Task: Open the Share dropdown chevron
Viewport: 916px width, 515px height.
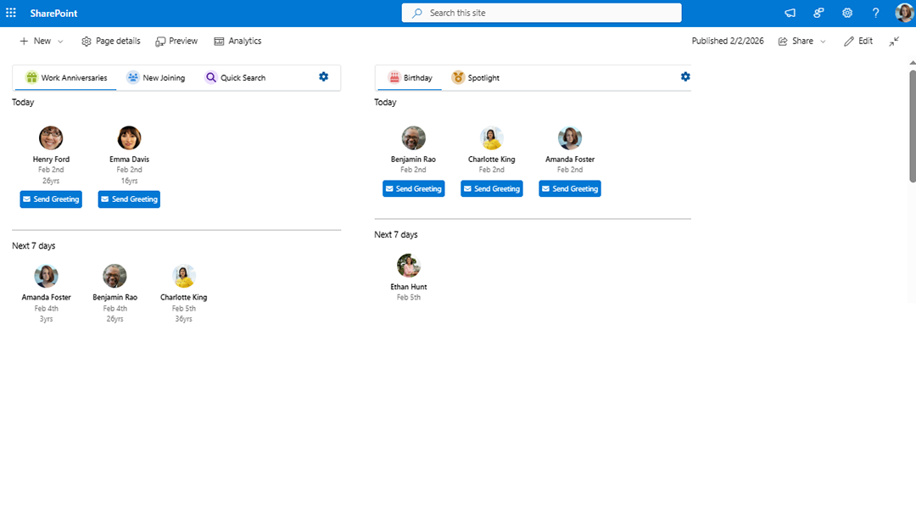Action: click(x=822, y=41)
